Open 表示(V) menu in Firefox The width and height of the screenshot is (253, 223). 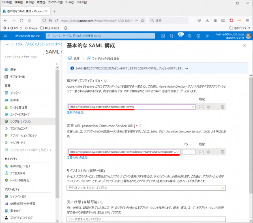(x=30, y=2)
